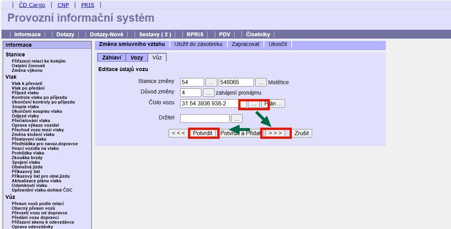The height and width of the screenshot is (229, 451).
Task: Open the Sestavy ( 2 ) menu
Action: [155, 34]
